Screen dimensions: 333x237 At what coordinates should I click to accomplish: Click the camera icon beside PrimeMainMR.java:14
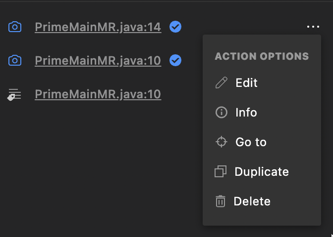tap(15, 27)
